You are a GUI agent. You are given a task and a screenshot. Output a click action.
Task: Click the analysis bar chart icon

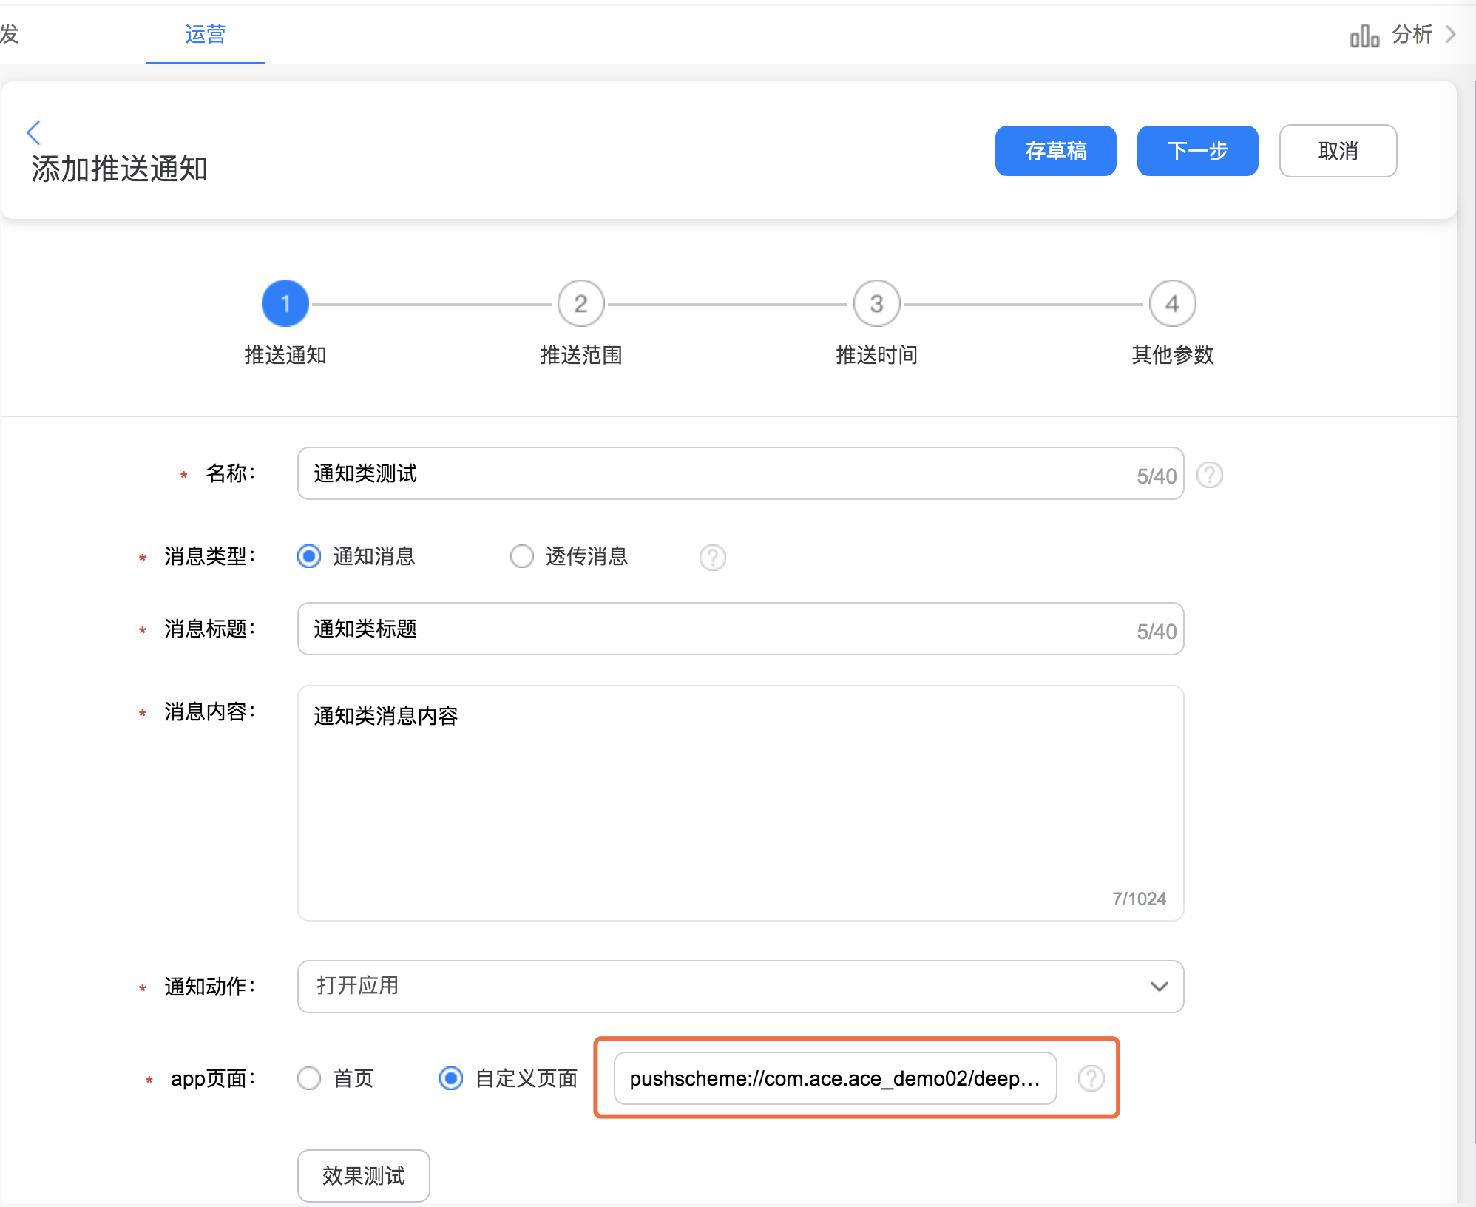[1364, 35]
